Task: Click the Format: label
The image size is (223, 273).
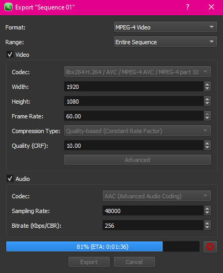Action: coord(15,27)
